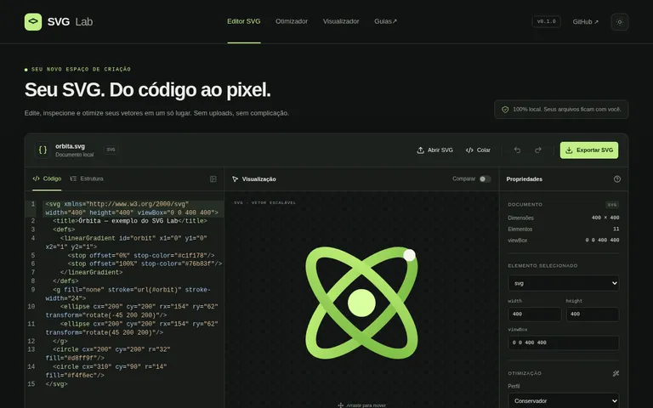653x408 pixels.
Task: Open the Visualizador nav item
Action: (341, 21)
